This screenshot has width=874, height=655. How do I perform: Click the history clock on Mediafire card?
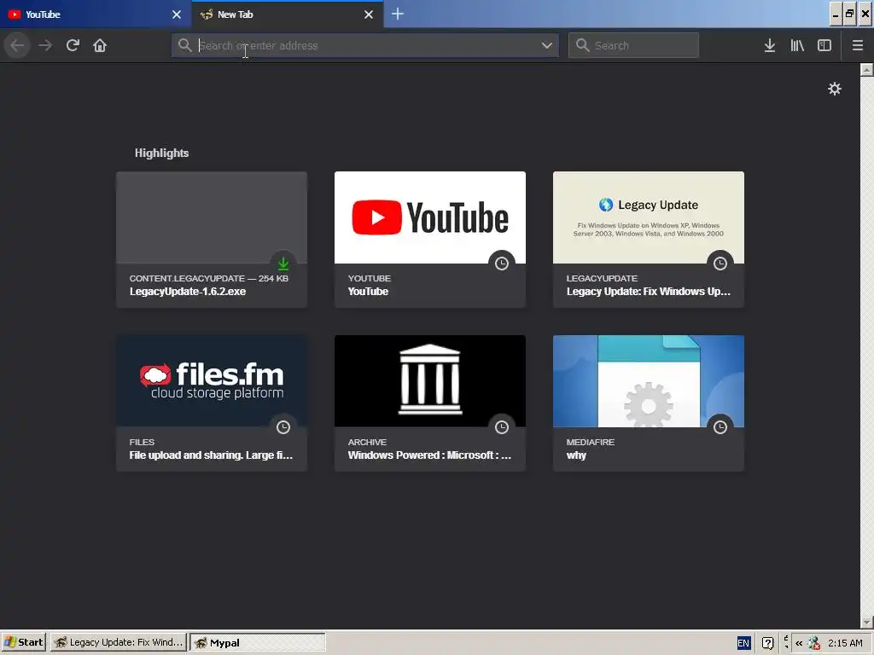pos(720,426)
